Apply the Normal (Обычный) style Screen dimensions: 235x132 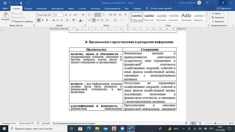(x=137, y=17)
